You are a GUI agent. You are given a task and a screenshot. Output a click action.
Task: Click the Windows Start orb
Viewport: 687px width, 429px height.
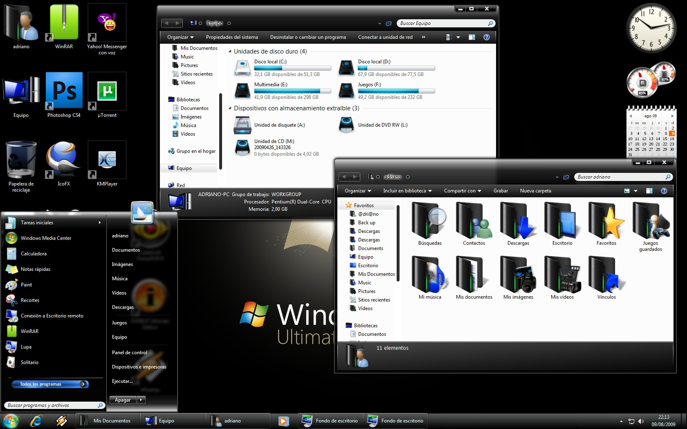tap(11, 420)
